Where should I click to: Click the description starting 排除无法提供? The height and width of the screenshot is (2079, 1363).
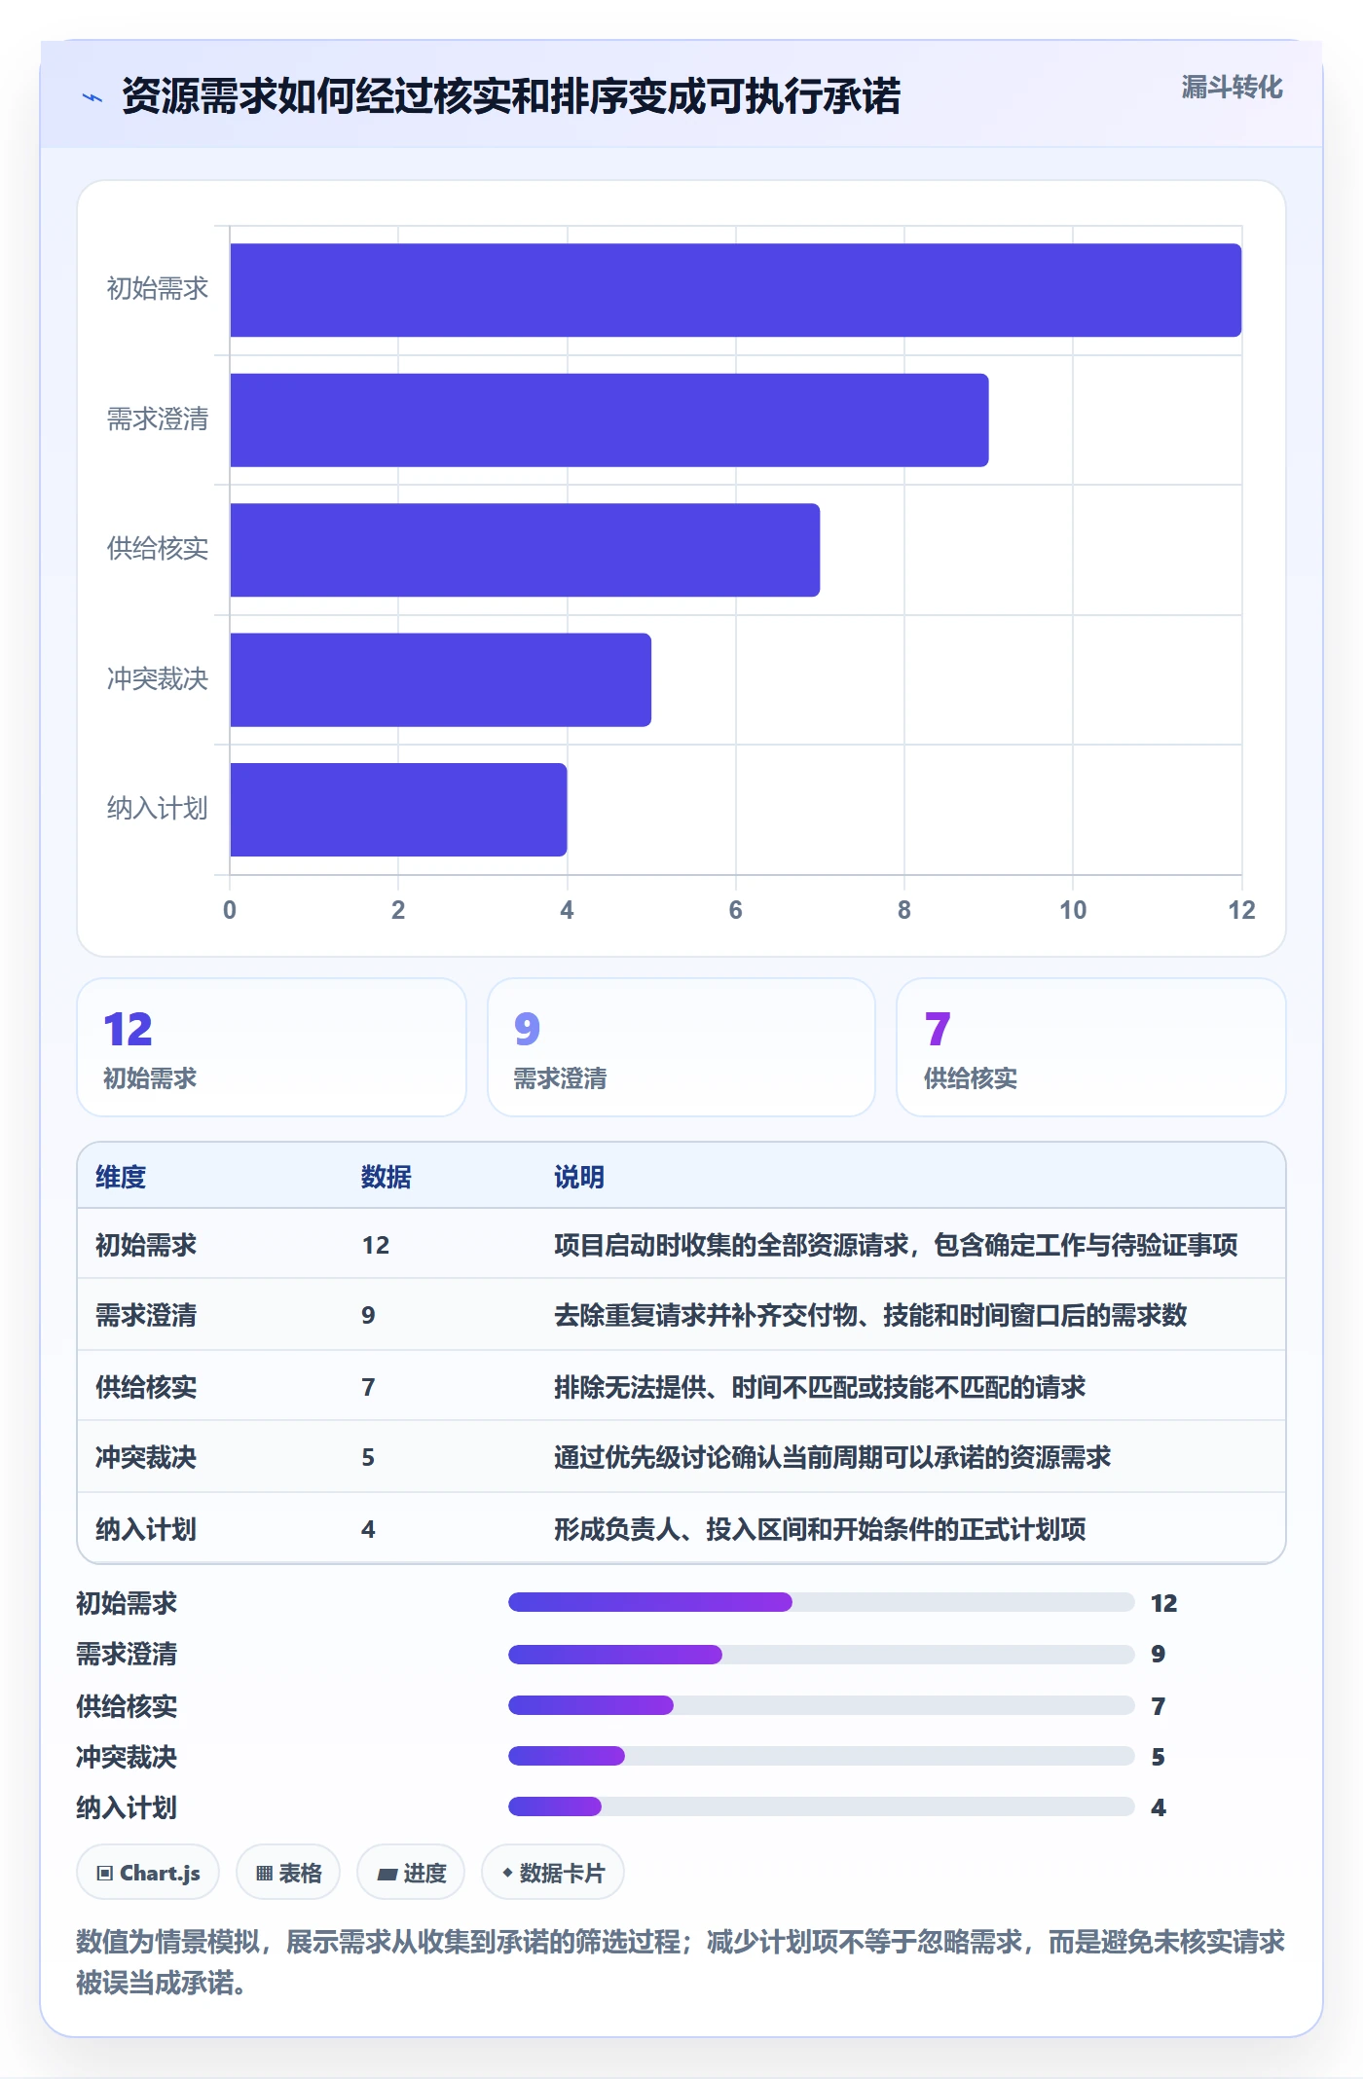coord(820,1387)
